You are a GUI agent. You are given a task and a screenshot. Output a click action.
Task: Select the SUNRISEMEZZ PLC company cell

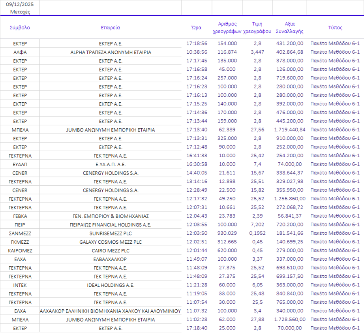pyautogui.click(x=111, y=233)
